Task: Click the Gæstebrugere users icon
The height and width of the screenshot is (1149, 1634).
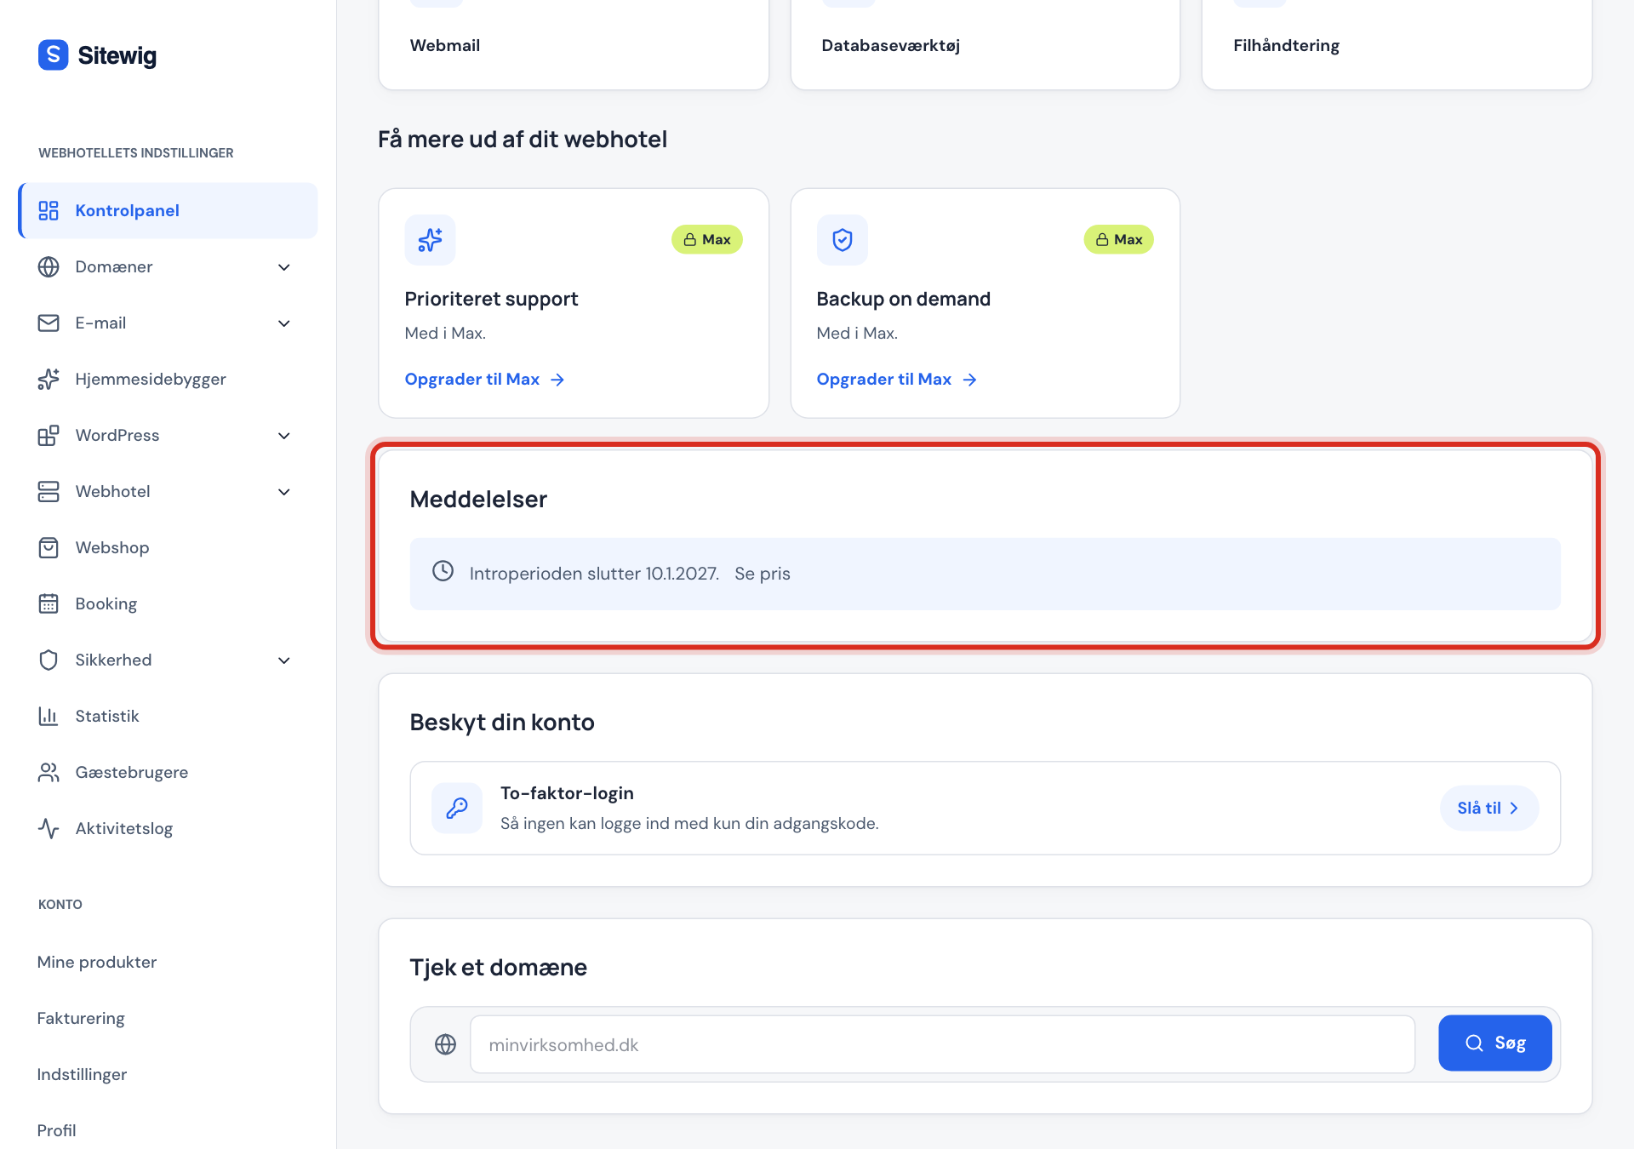Action: pos(49,772)
